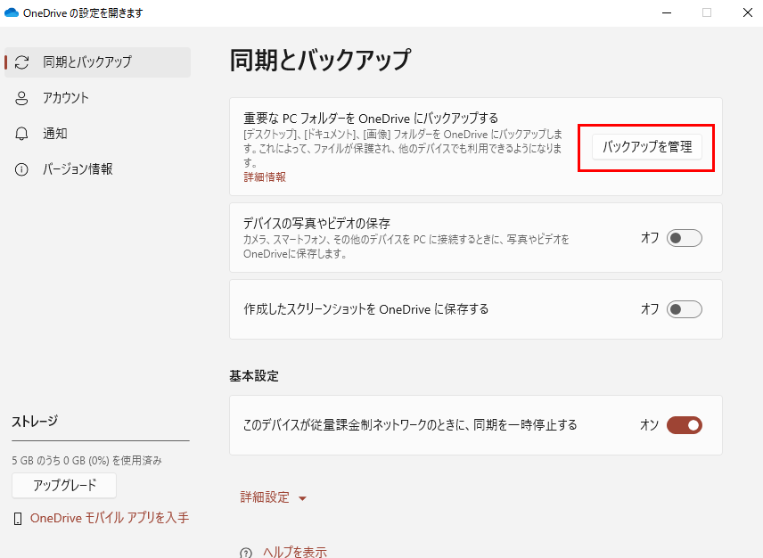Screen dimensions: 763x558
Task: Click the OneDrive cloud icon in title bar
Action: 12,13
